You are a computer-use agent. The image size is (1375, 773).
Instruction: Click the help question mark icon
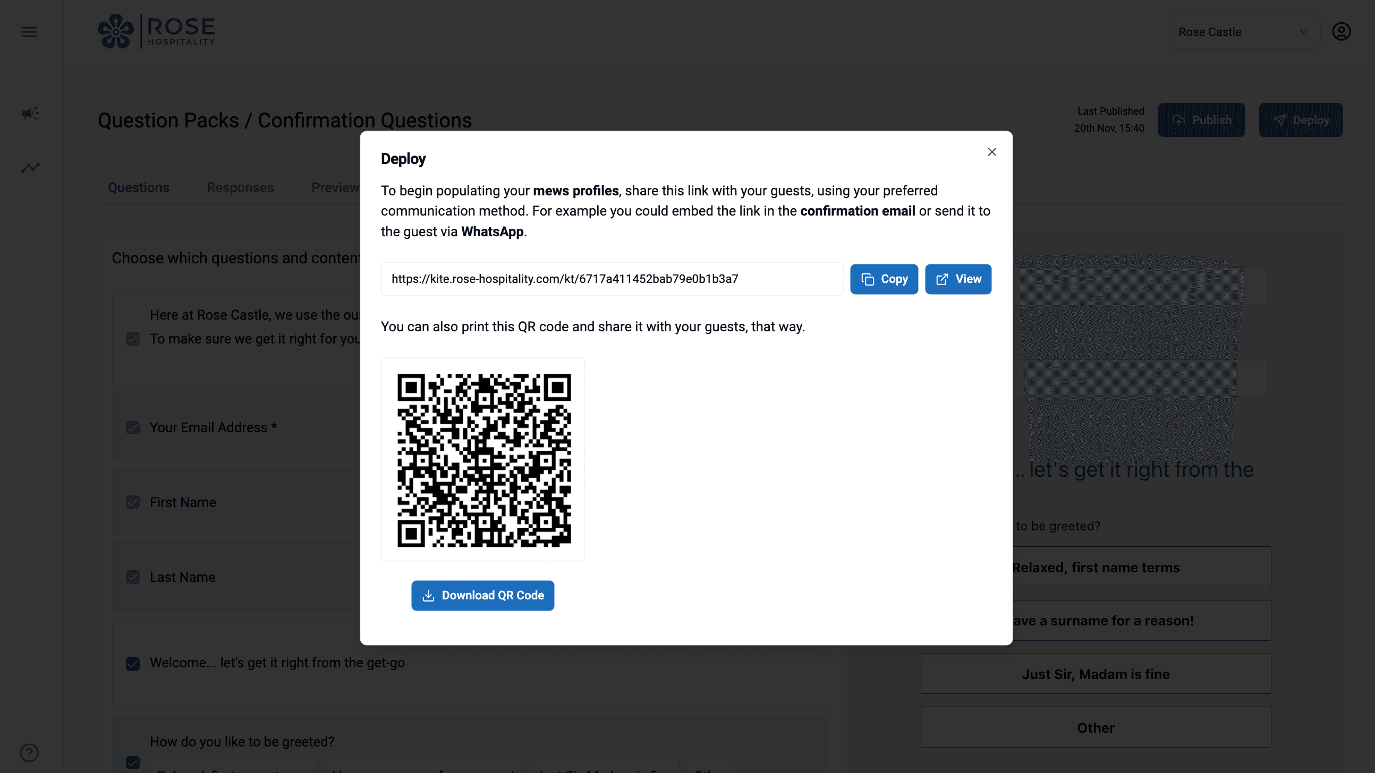pos(29,753)
